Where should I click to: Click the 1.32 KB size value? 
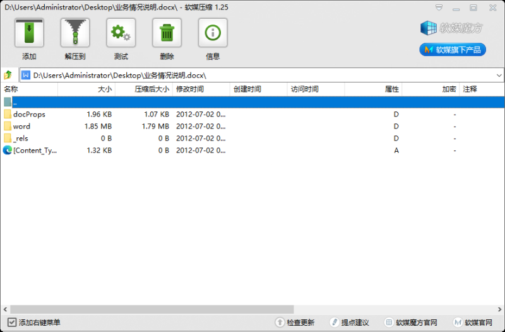click(x=99, y=151)
